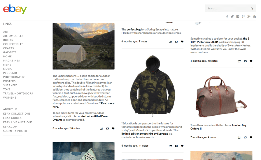
Task: Open the Instagram social icon
Action: (x=238, y=17)
